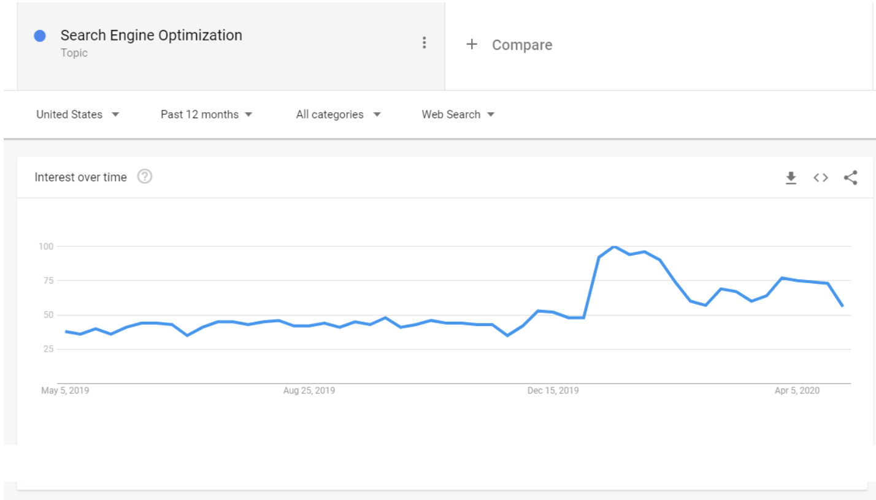876x500 pixels.
Task: Edit the Search Engine Optimization search term
Action: (x=152, y=36)
